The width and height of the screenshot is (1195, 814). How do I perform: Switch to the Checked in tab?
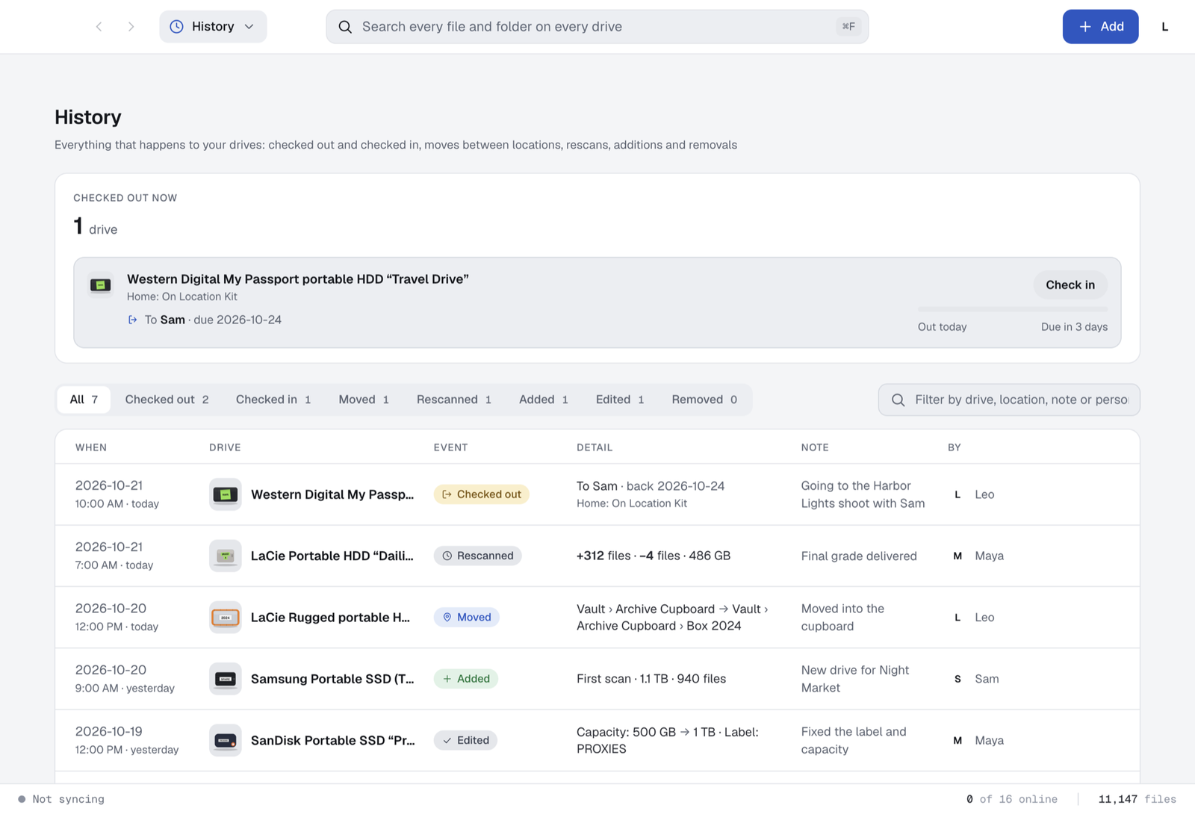click(273, 400)
